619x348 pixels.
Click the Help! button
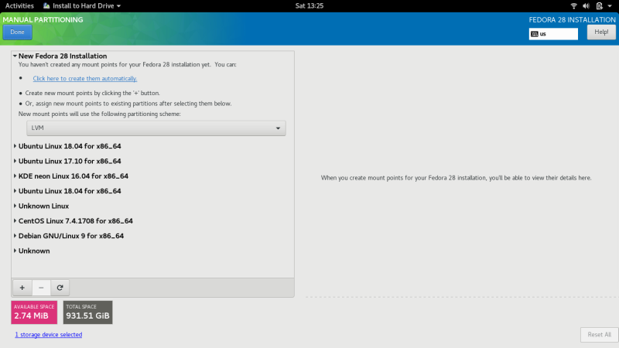[601, 32]
